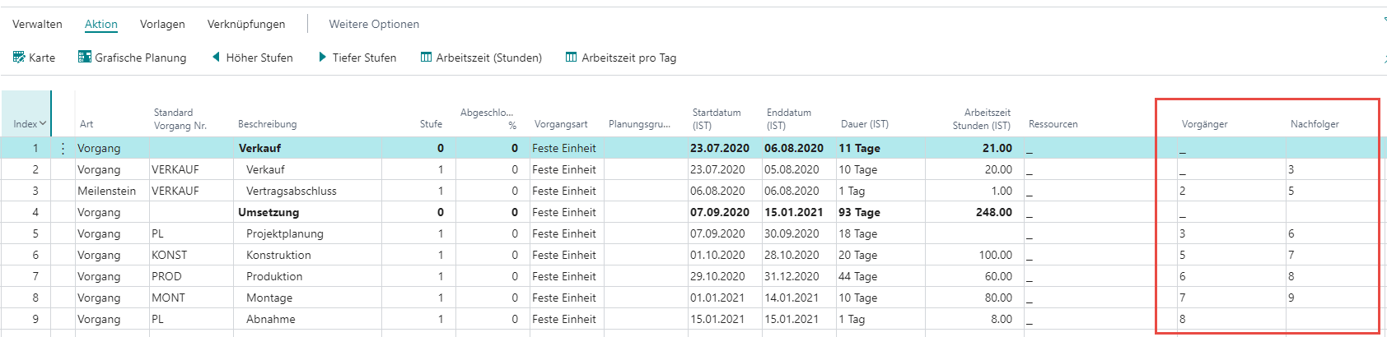Open the Verknüpfungen menu
This screenshot has width=1387, height=337.
(x=246, y=24)
